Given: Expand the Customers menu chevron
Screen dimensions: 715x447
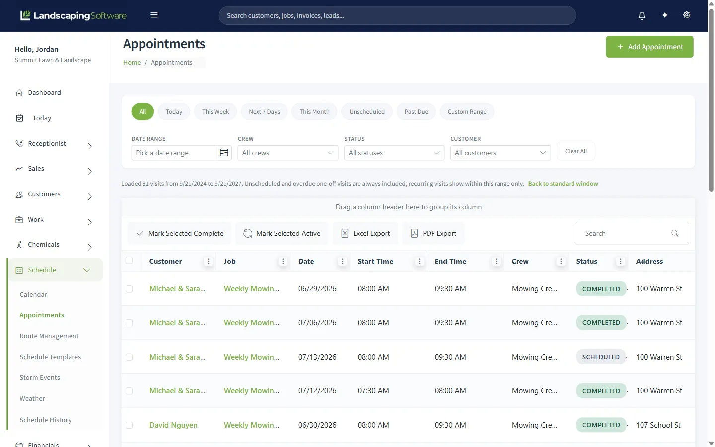Looking at the screenshot, I should [90, 196].
